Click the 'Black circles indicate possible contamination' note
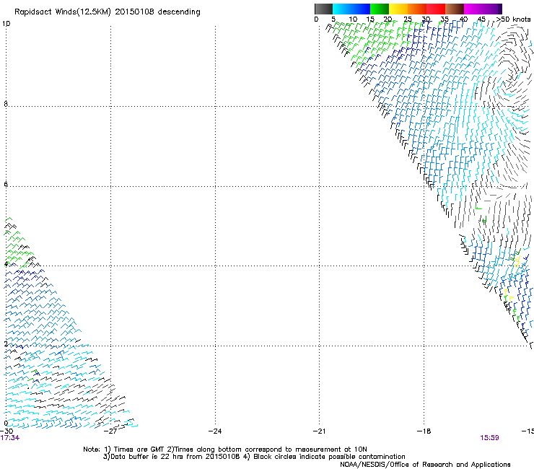The width and height of the screenshot is (534, 469). 324,457
